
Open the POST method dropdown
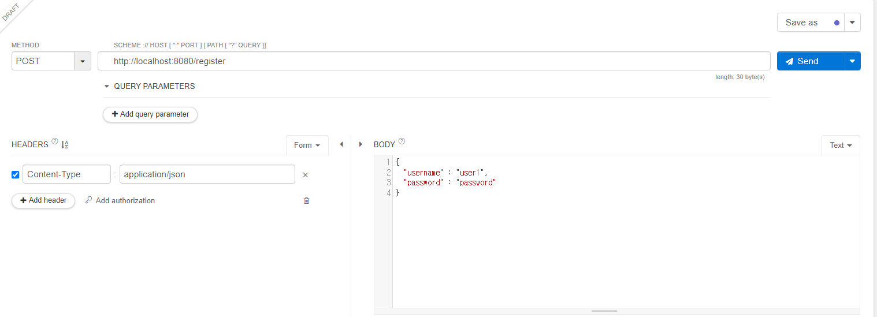click(x=83, y=61)
